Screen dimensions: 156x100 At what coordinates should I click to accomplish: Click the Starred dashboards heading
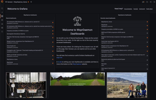tap(11, 18)
